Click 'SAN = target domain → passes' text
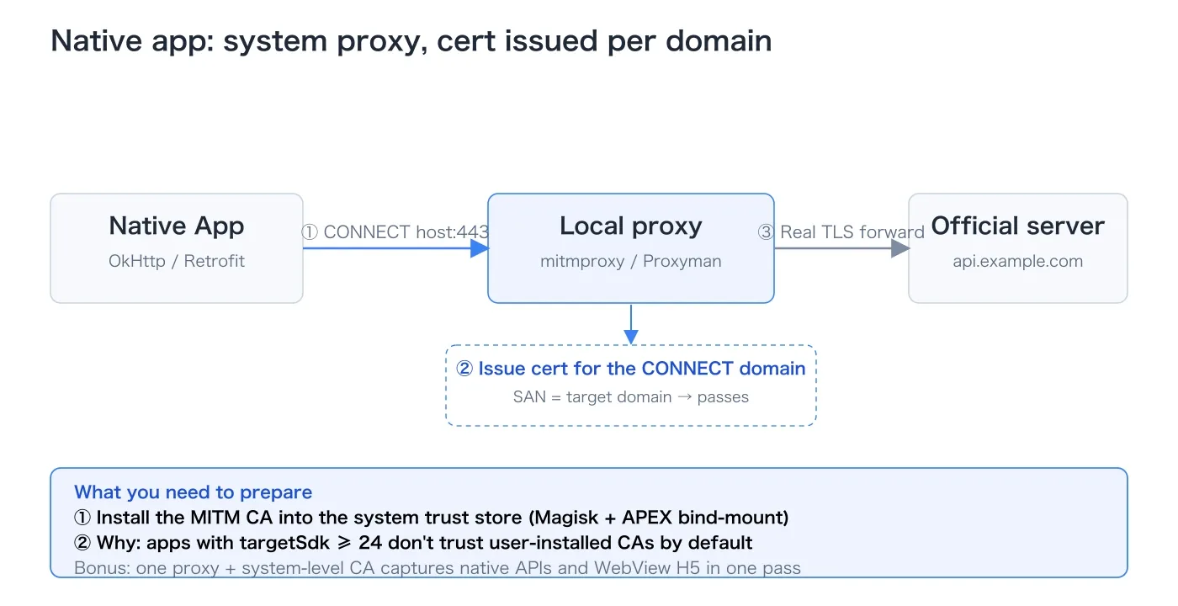Viewport: 1178px width, 606px height. coord(631,396)
